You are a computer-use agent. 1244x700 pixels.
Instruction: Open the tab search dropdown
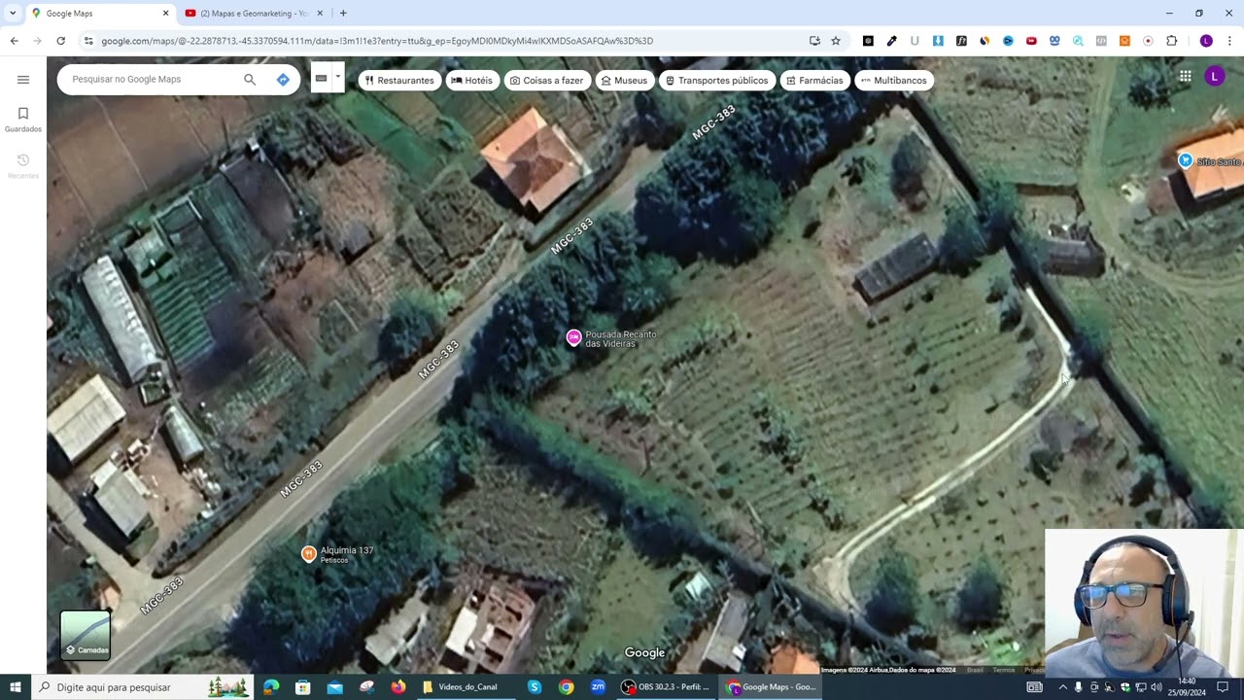tap(13, 14)
